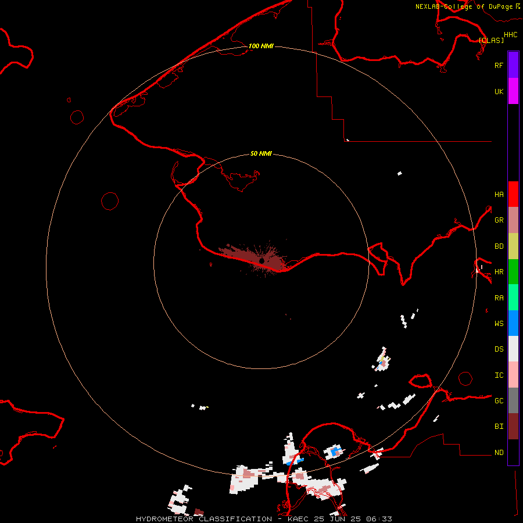
Task: Click the GC legend label
Action: coord(499,400)
